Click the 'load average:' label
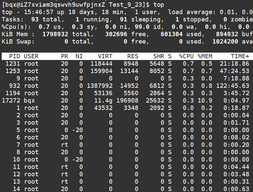The image size is (253, 192). point(192,12)
